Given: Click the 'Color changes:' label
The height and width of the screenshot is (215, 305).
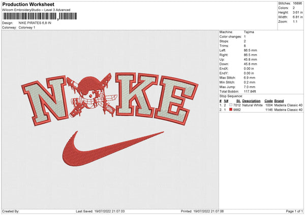Looking at the screenshot, I should click(x=230, y=37).
